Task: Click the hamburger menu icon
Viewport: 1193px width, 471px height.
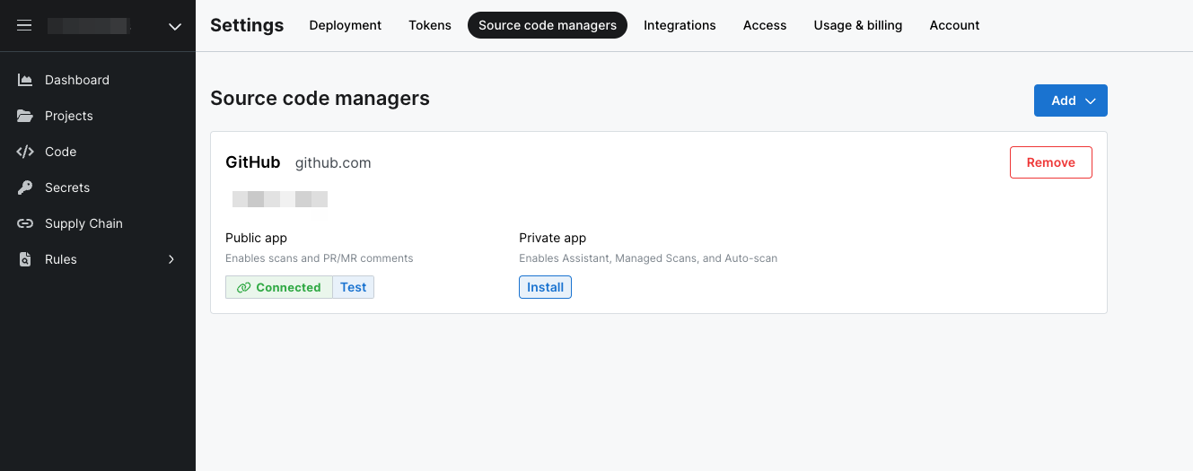Action: [x=24, y=26]
